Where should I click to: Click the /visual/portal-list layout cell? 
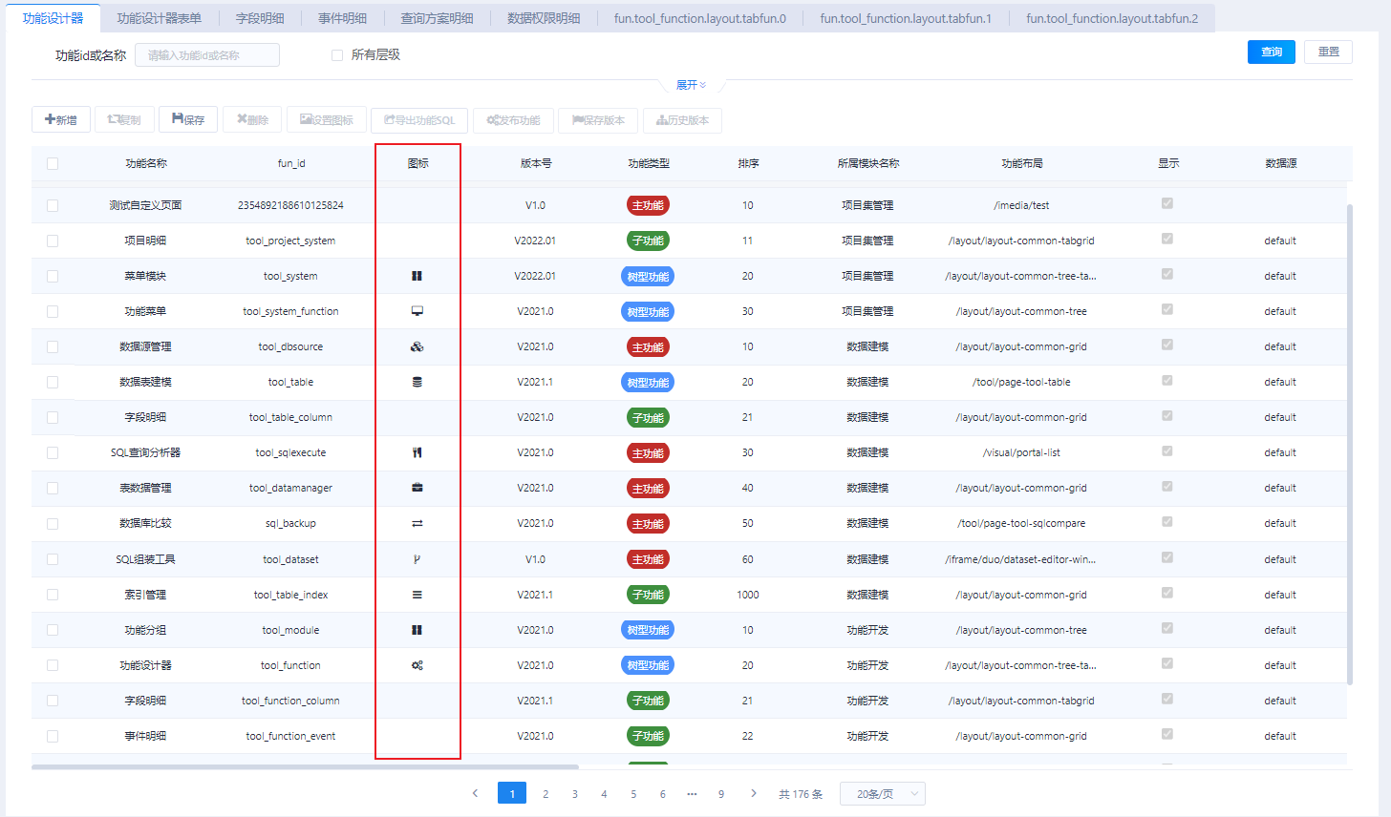pos(1021,452)
